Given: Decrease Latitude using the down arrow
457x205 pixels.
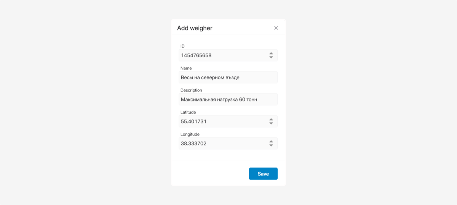Looking at the screenshot, I should click(x=271, y=123).
